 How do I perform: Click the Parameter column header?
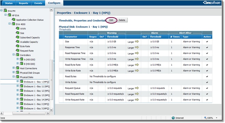[75, 36]
